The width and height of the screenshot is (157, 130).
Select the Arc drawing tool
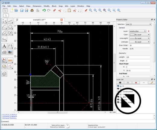tap(4, 27)
